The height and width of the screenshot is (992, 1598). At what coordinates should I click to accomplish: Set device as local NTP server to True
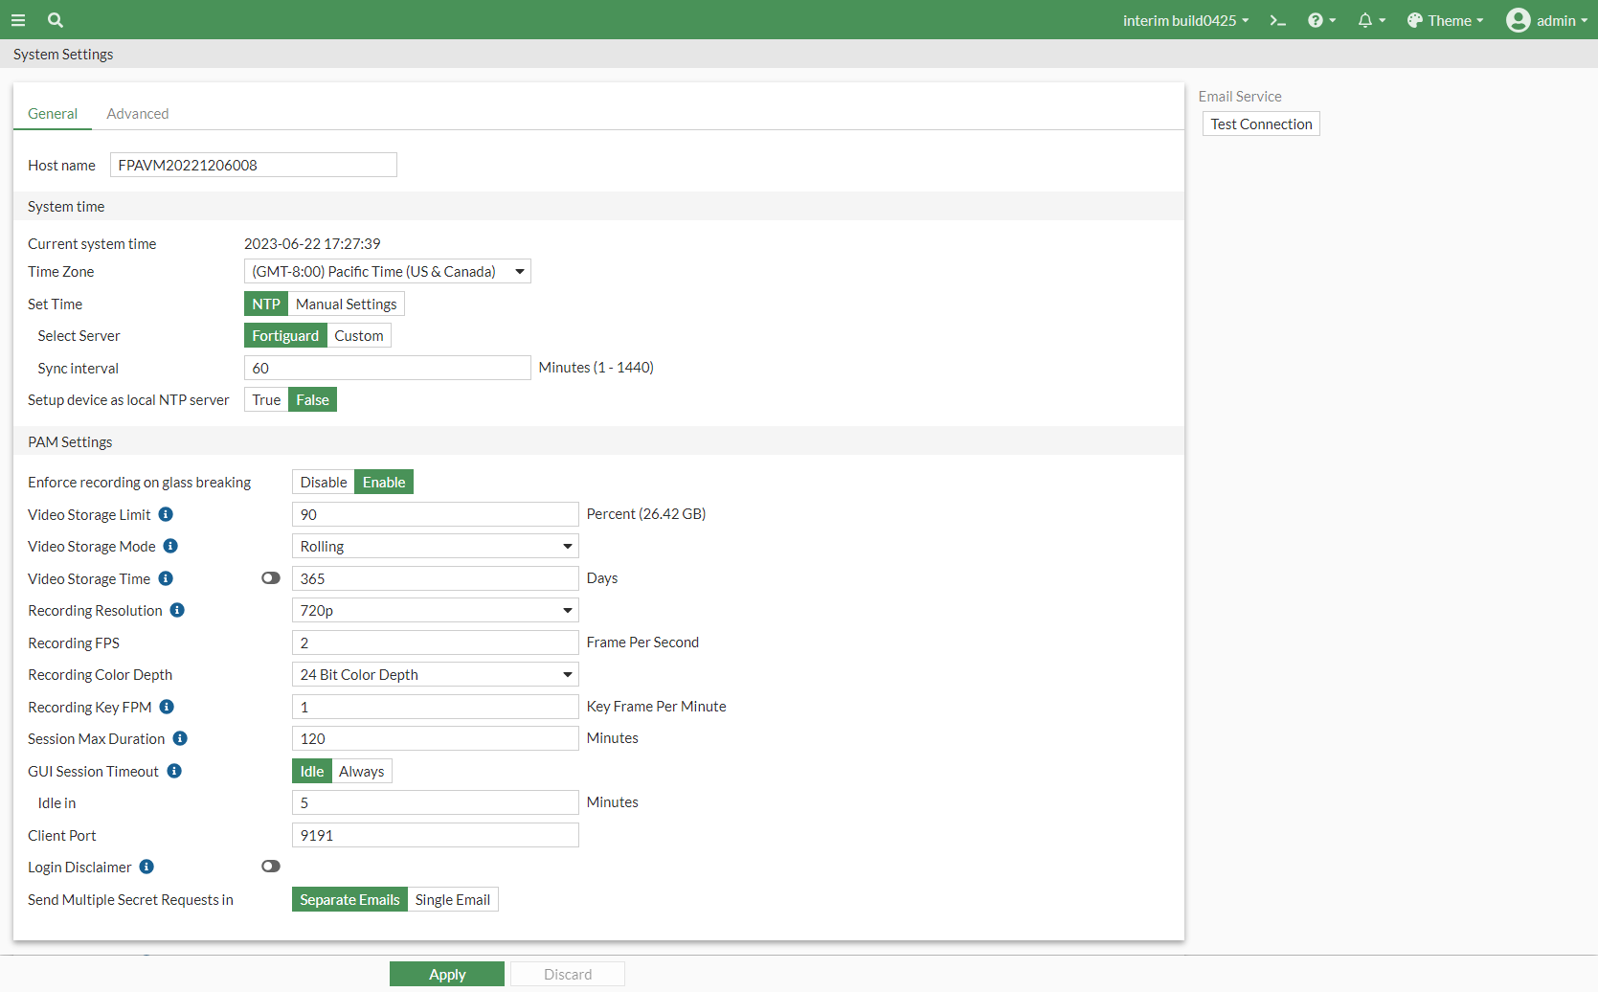click(265, 399)
